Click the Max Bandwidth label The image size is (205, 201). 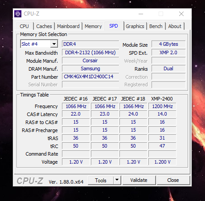click(x=41, y=53)
